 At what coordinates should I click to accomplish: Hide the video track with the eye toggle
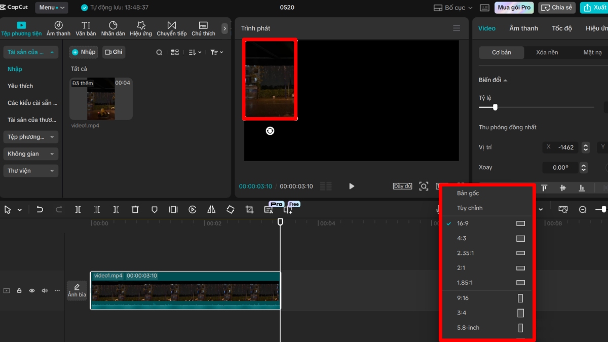point(31,290)
